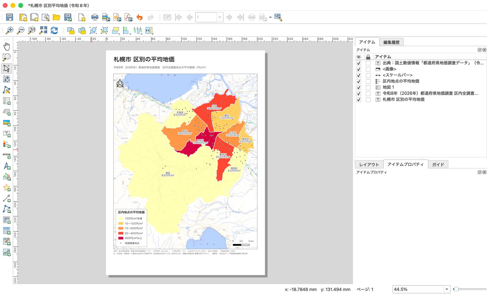Screen dimensions: 487x294
Task: Switch to the 編集履歴 tab
Action: [x=391, y=42]
